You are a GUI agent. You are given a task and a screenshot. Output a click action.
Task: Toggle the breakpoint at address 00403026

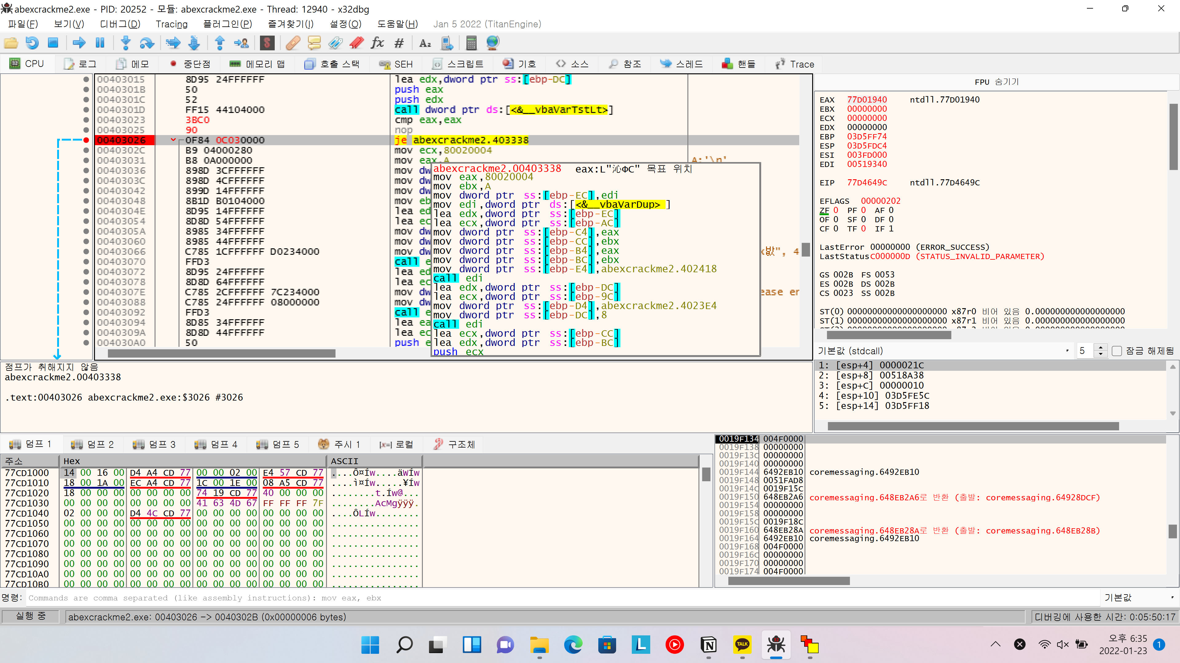[86, 140]
